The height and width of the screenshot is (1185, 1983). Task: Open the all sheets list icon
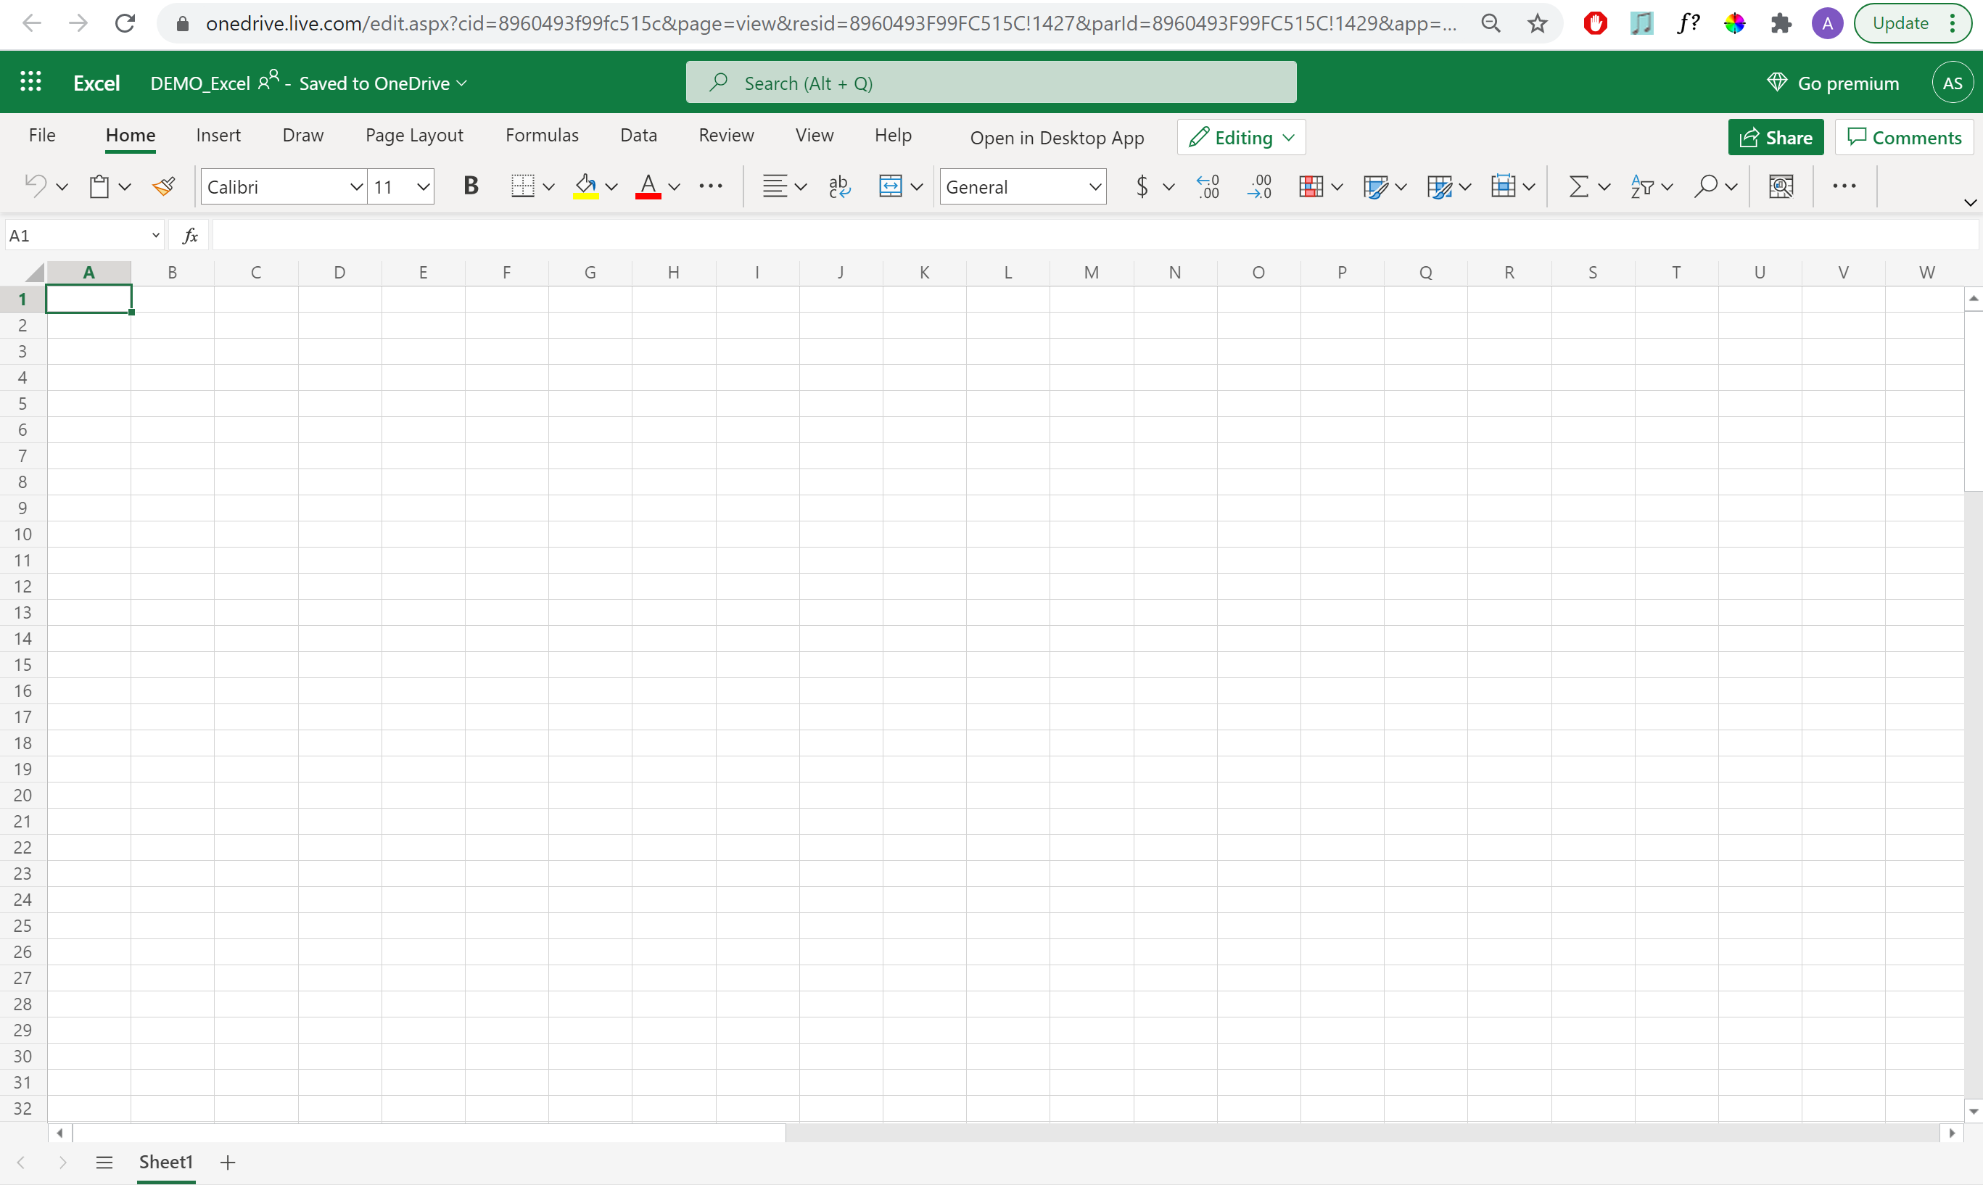pyautogui.click(x=104, y=1162)
